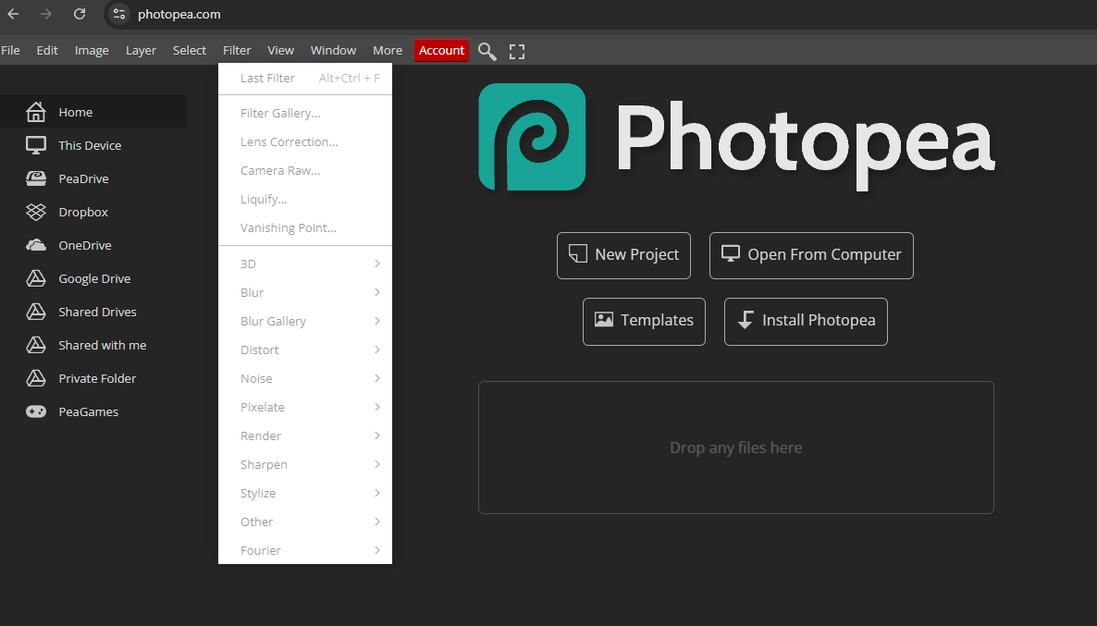This screenshot has width=1097, height=626.
Task: Expand the 3D filter submenu
Action: (x=305, y=264)
